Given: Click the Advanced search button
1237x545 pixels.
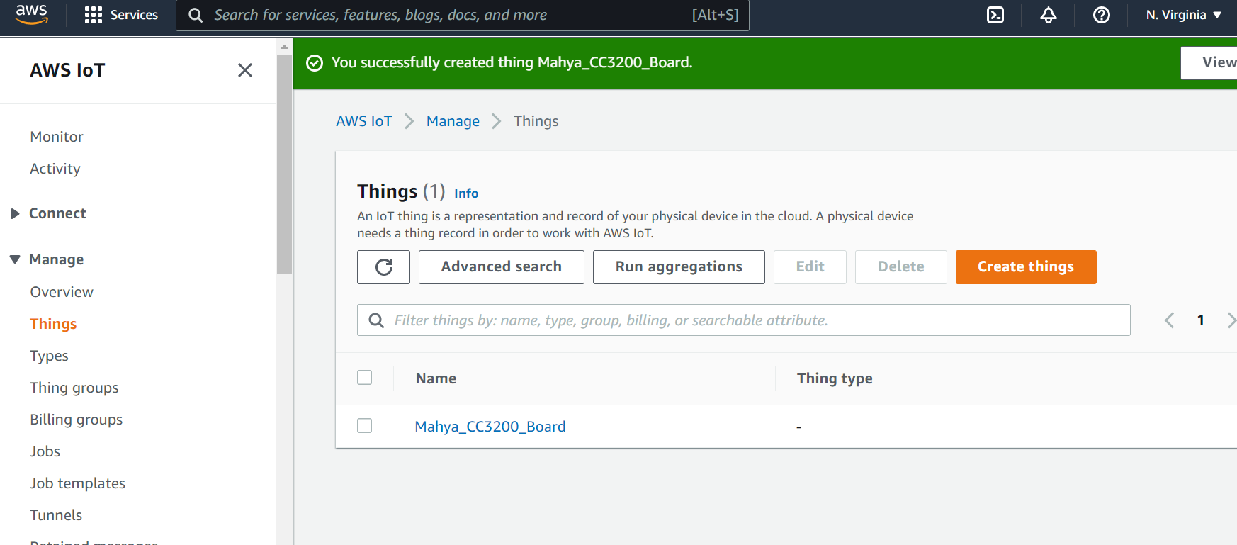Looking at the screenshot, I should pos(502,267).
